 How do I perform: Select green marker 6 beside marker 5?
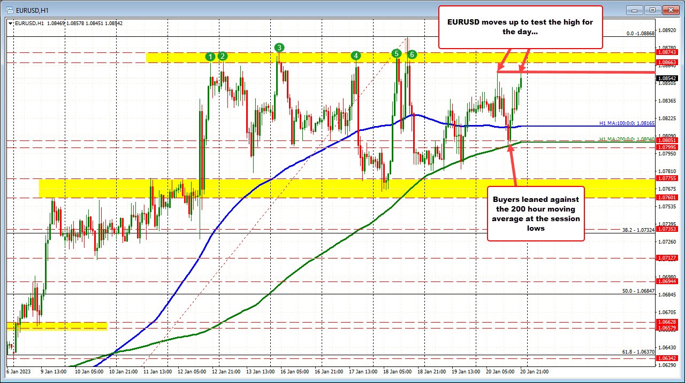[411, 54]
